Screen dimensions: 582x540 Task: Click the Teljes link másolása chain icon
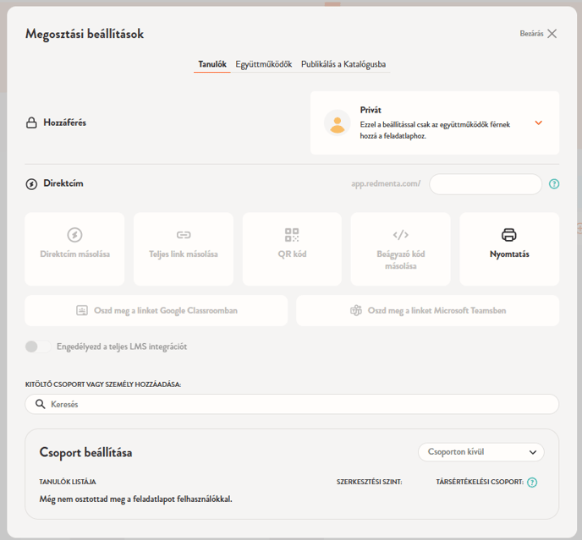tap(184, 235)
